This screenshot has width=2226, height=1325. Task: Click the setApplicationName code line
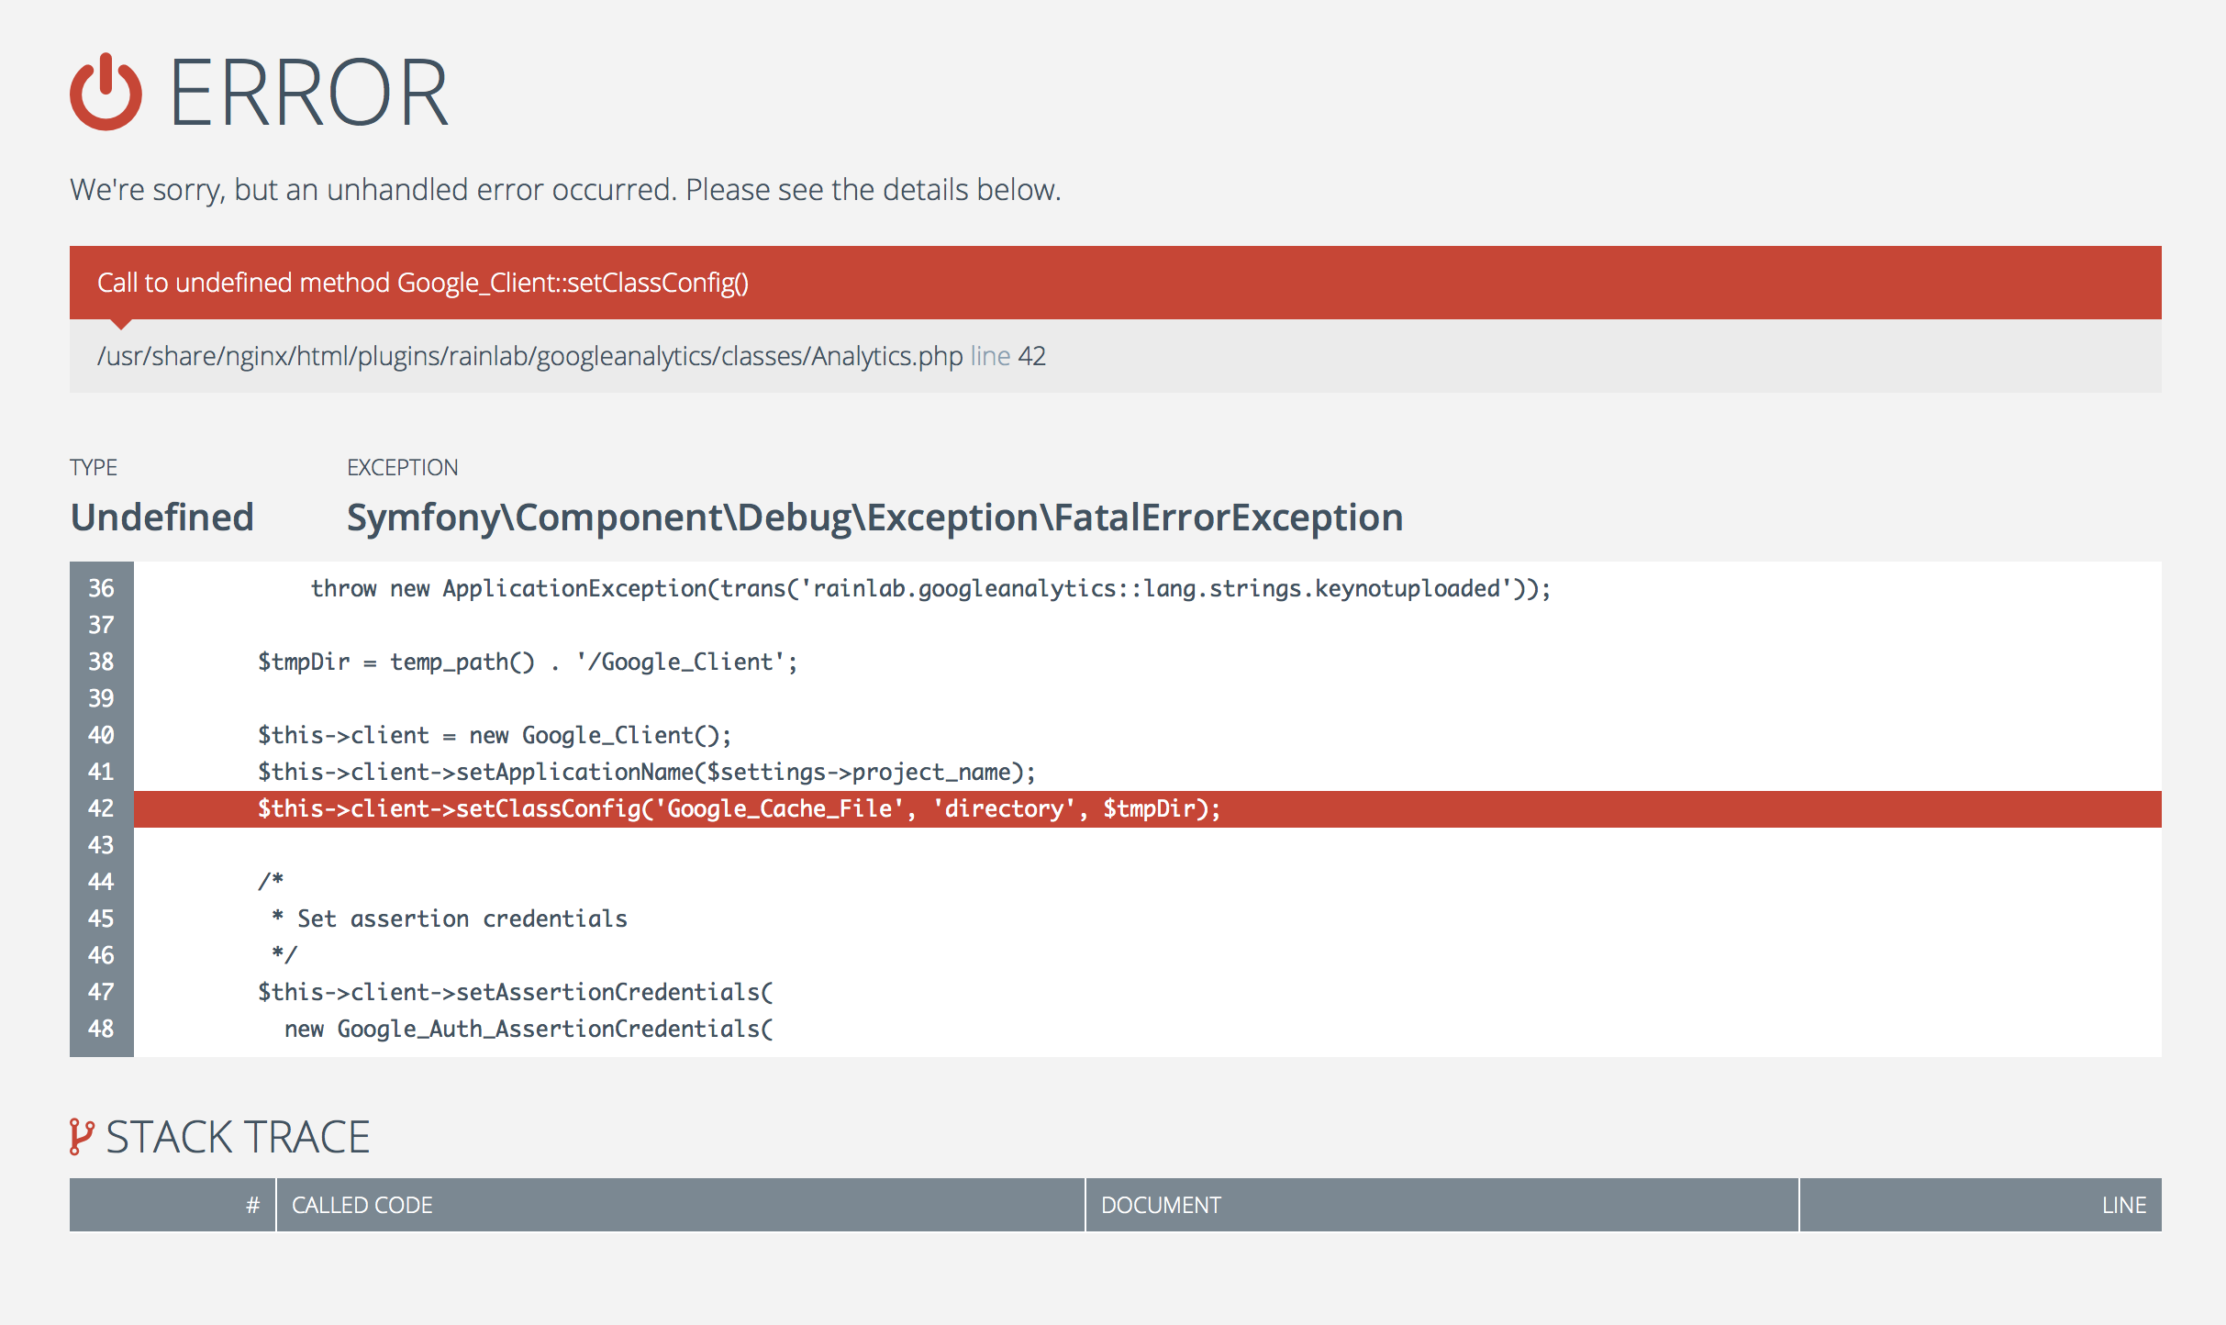pyautogui.click(x=646, y=772)
